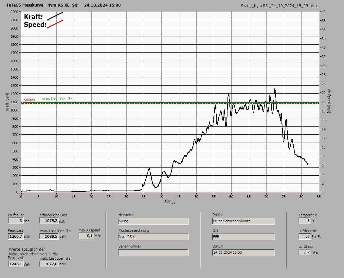Click the 'Werte abzüglich der Messunsicherheit' label
This screenshot has width=344, height=278.
coord(33,252)
